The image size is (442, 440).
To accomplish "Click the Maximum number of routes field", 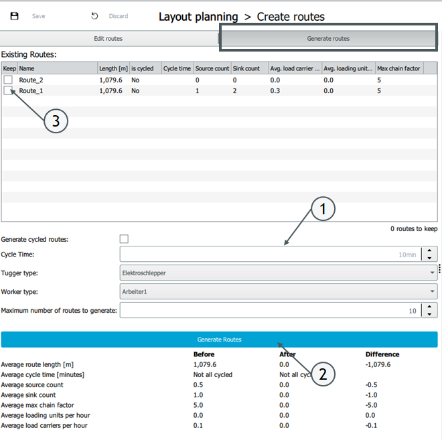I will pyautogui.click(x=271, y=310).
